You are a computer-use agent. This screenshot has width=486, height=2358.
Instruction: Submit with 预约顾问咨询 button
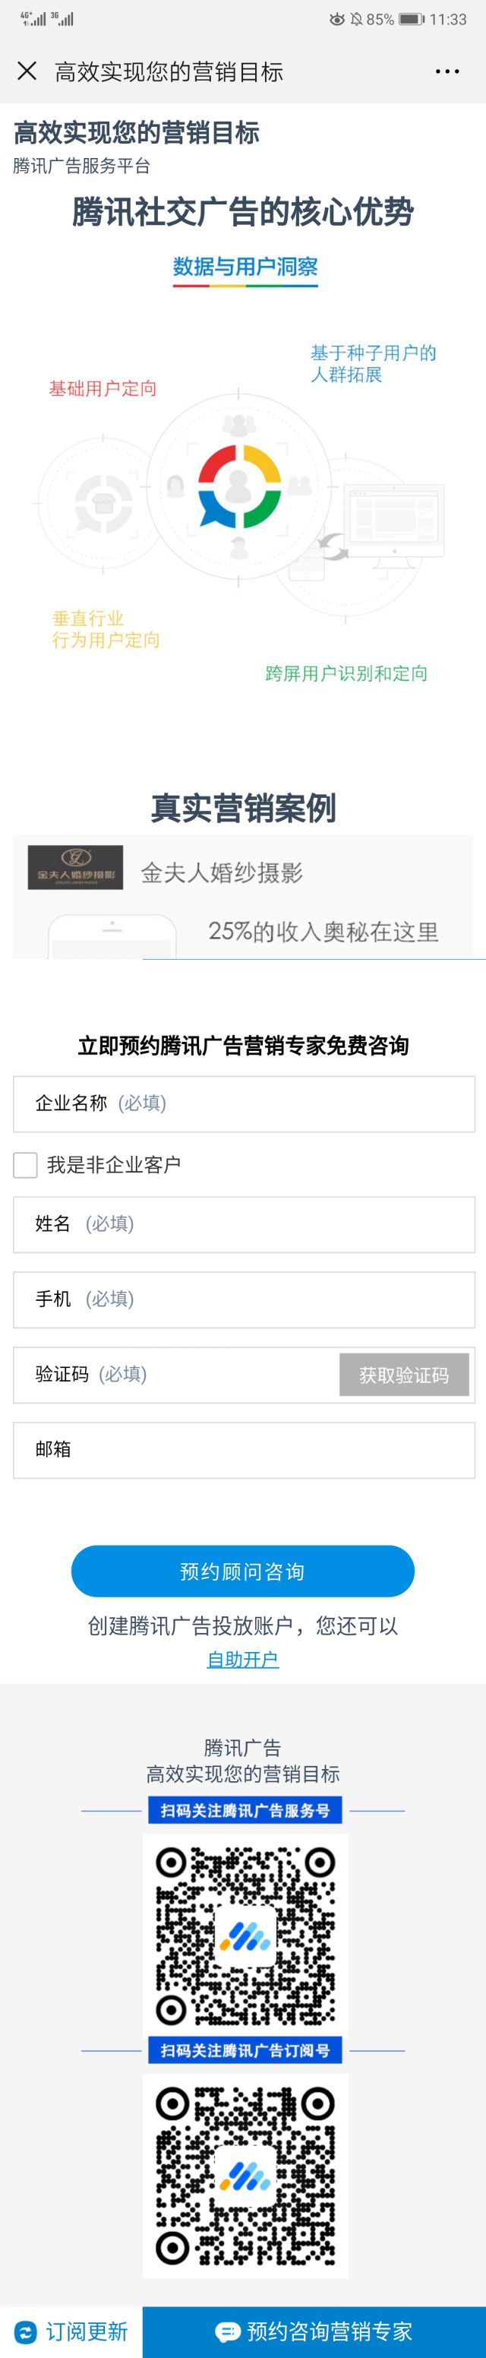[242, 1571]
